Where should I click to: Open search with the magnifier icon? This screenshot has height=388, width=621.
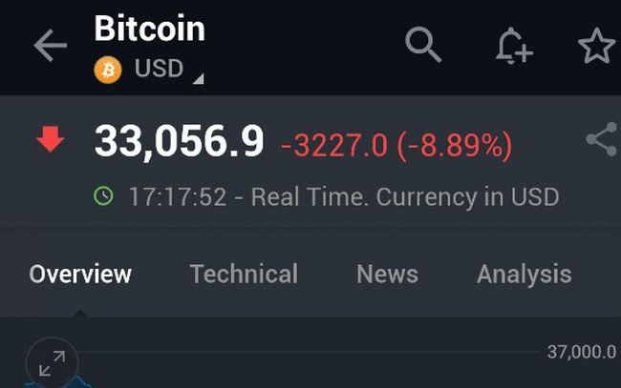[423, 46]
